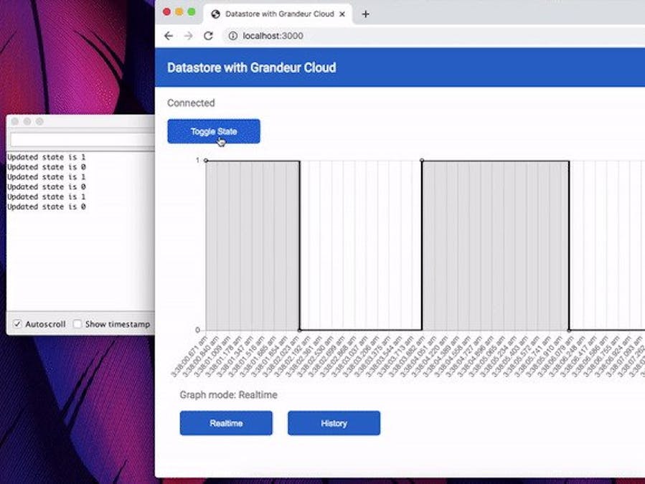This screenshot has height=484, width=645.
Task: Click the last 'Updated state is 0' log line
Action: tap(46, 207)
